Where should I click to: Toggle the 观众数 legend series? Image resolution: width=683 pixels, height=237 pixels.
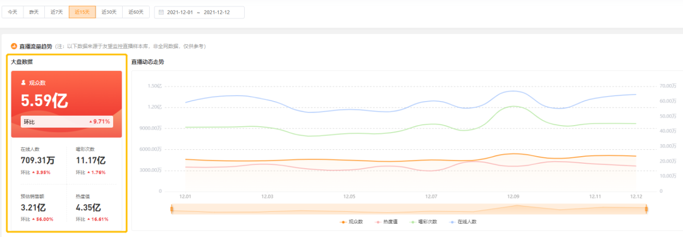(x=352, y=222)
